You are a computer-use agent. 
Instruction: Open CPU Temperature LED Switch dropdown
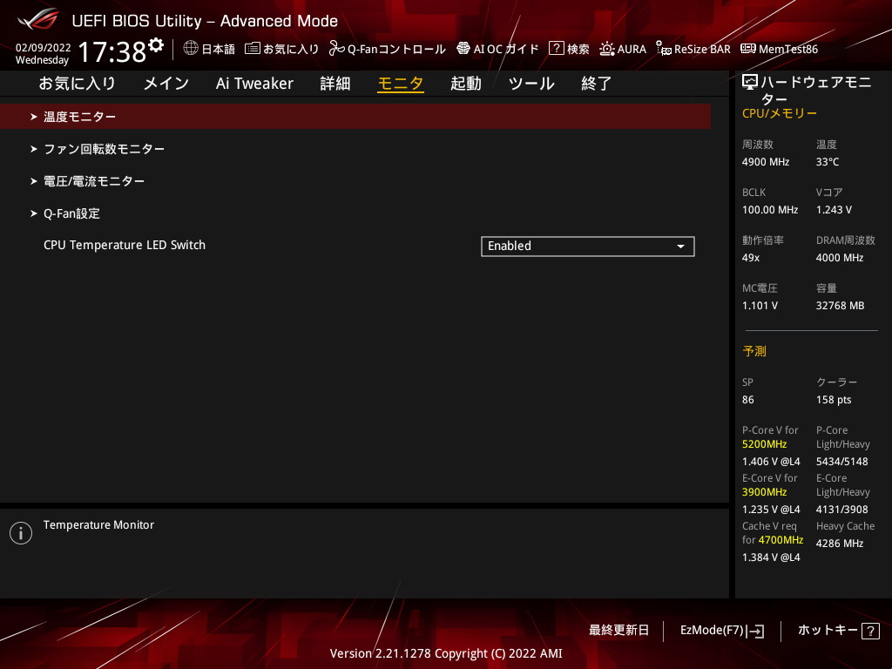(x=588, y=247)
